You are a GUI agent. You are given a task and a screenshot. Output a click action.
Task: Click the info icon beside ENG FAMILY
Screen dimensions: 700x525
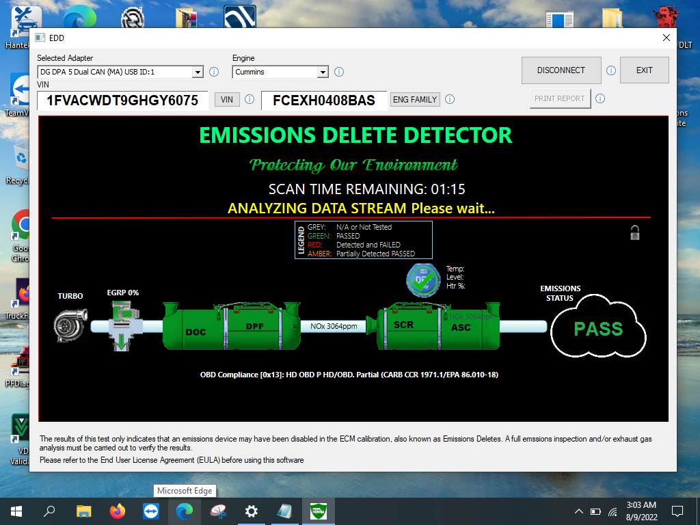click(x=450, y=100)
